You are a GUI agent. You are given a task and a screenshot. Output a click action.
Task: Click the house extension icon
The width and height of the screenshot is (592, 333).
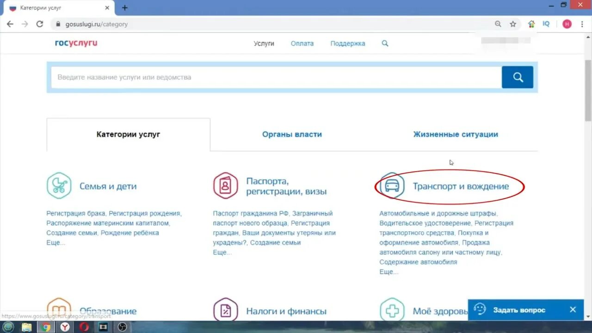click(531, 24)
